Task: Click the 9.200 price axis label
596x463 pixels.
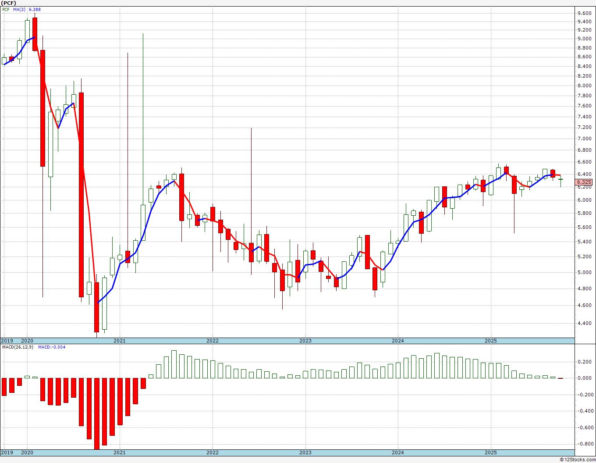Action: (x=584, y=30)
